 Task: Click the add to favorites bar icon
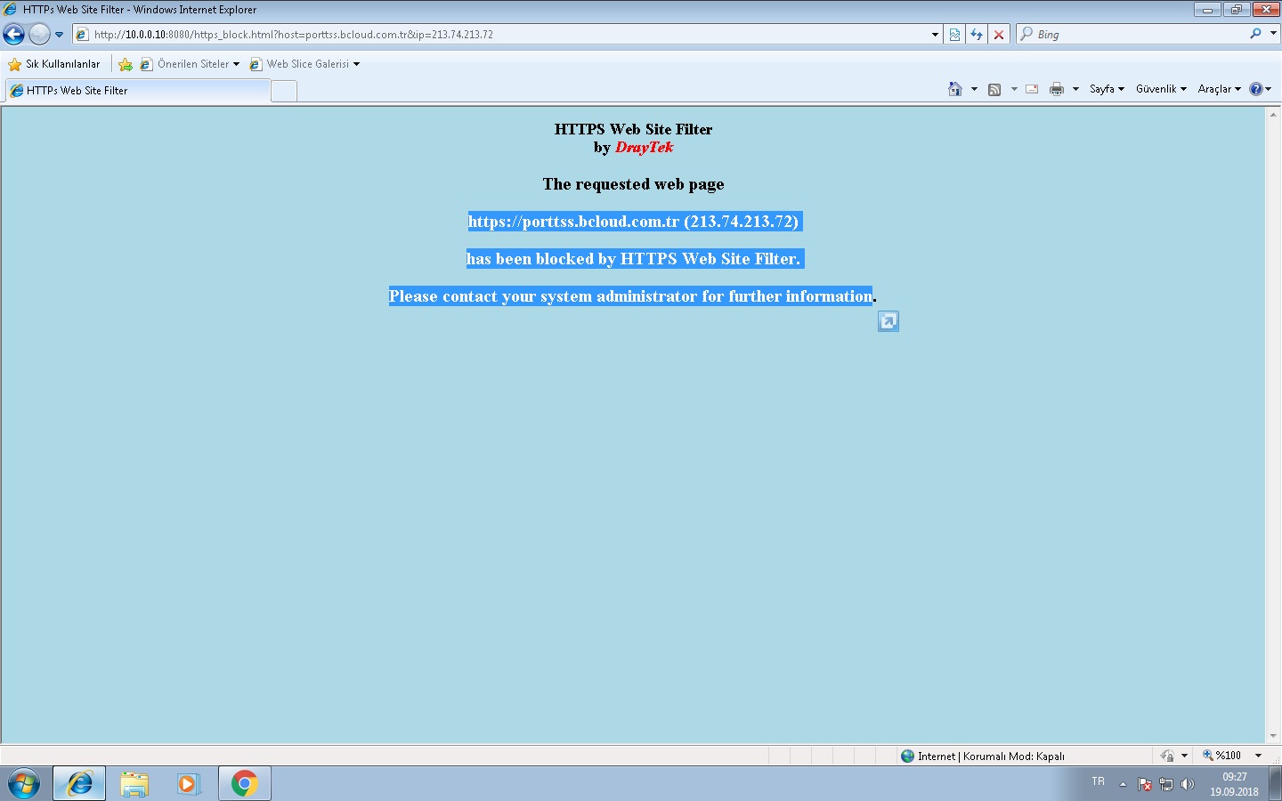126,64
